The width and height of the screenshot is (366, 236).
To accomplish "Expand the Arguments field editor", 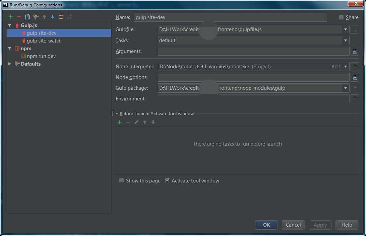I will click(x=355, y=51).
